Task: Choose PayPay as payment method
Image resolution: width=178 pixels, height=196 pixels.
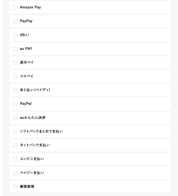Action: (x=16, y=21)
